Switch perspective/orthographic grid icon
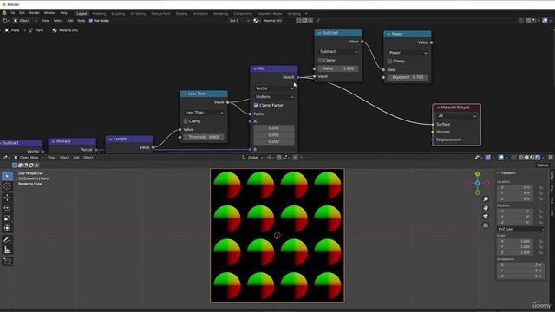Screen dimensions: 555x312 (486, 225)
